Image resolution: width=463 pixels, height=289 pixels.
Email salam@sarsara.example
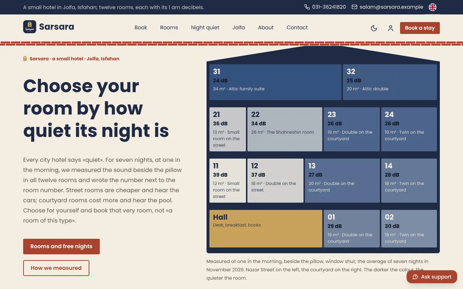point(387,7)
